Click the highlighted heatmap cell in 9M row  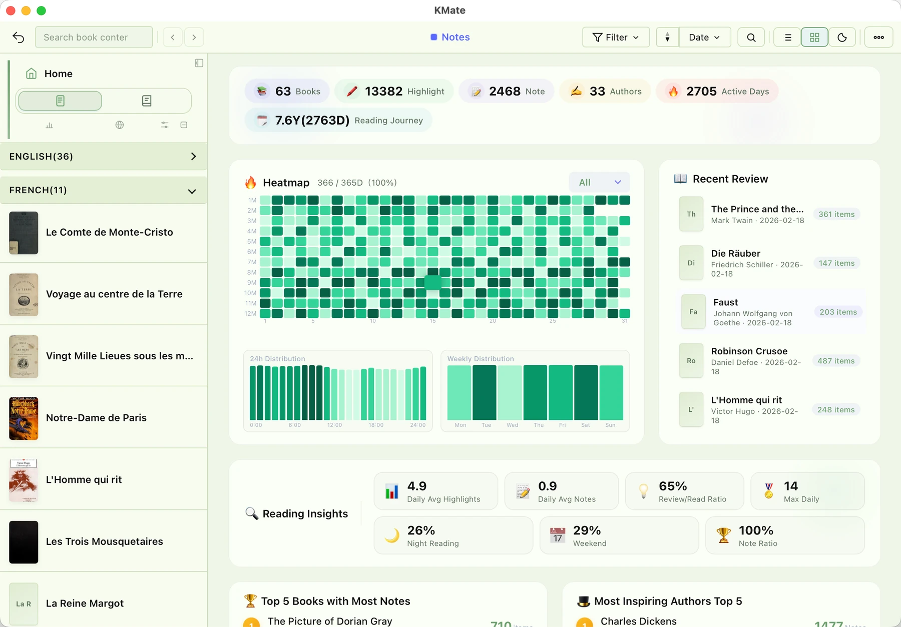point(433,283)
